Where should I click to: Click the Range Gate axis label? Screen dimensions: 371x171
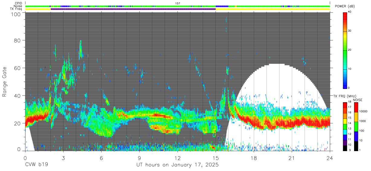tap(5, 82)
